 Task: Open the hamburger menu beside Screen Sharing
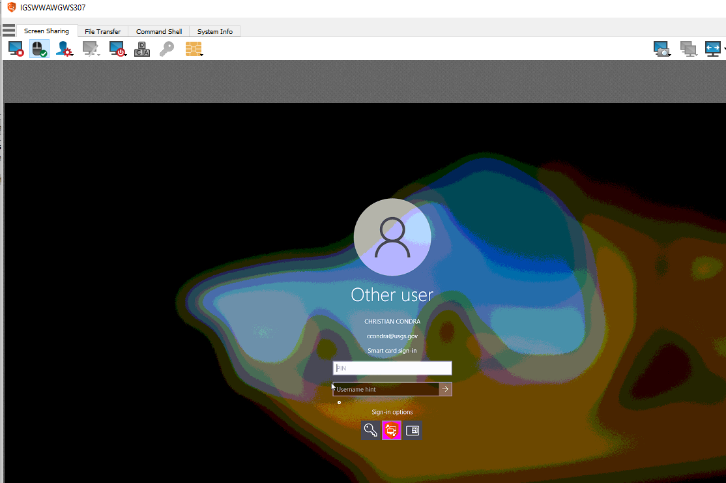coord(8,31)
